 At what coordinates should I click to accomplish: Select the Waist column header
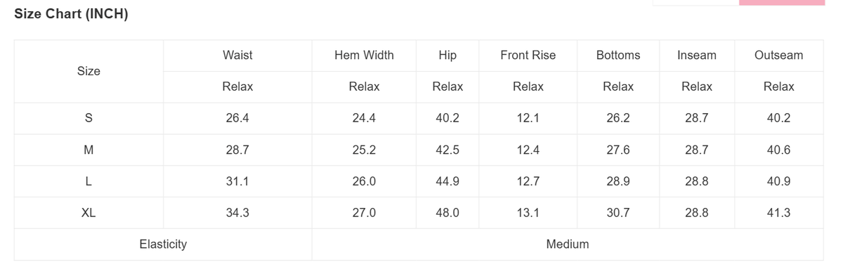[237, 55]
